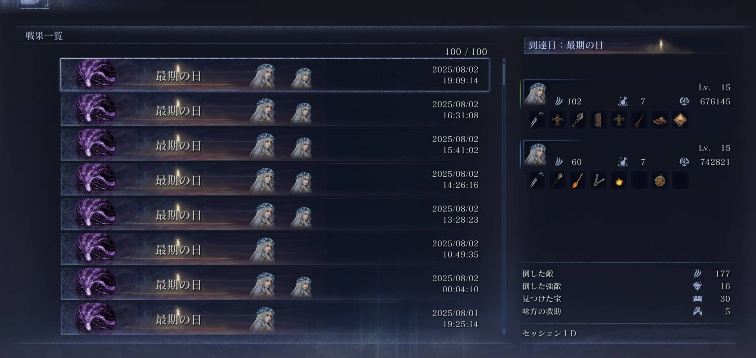756x358 pixels.
Task: Click the scrollbar down arrow of record list
Action: click(504, 332)
